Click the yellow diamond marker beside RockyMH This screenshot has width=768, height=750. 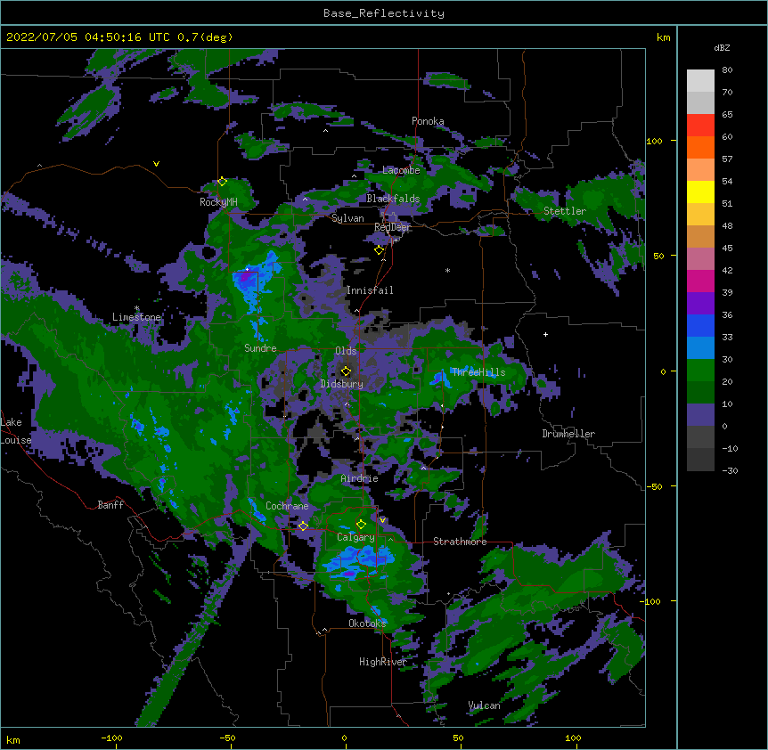[x=222, y=182]
